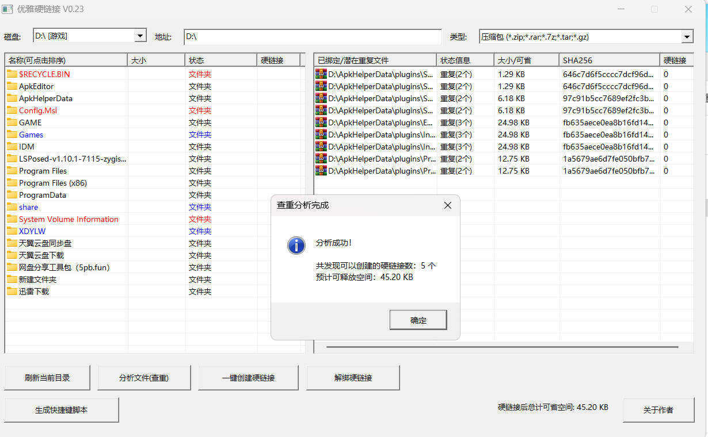
Task: Click the application icon in the title bar
Action: coord(8,9)
